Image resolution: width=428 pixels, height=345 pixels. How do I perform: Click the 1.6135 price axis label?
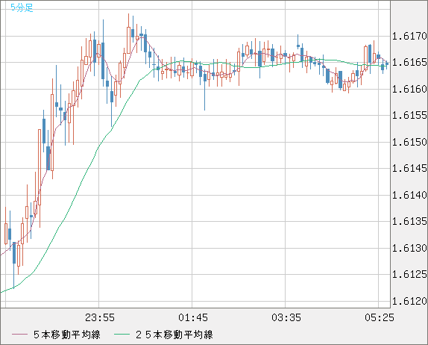(409, 221)
